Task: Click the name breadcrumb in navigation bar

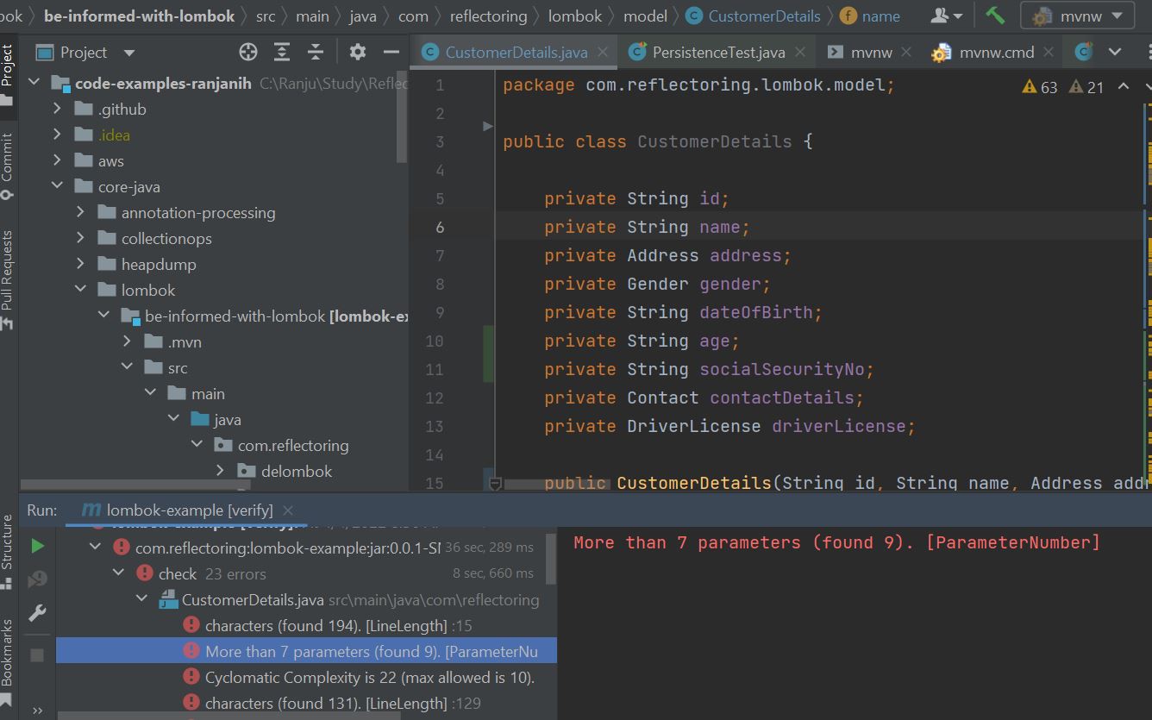Action: pyautogui.click(x=871, y=16)
